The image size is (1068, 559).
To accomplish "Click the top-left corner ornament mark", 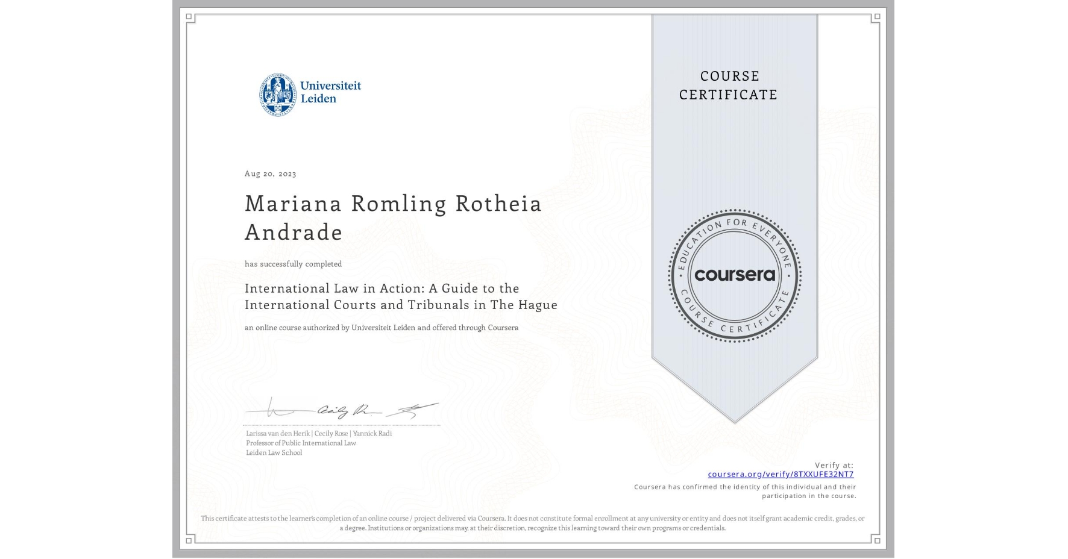I will pyautogui.click(x=190, y=17).
